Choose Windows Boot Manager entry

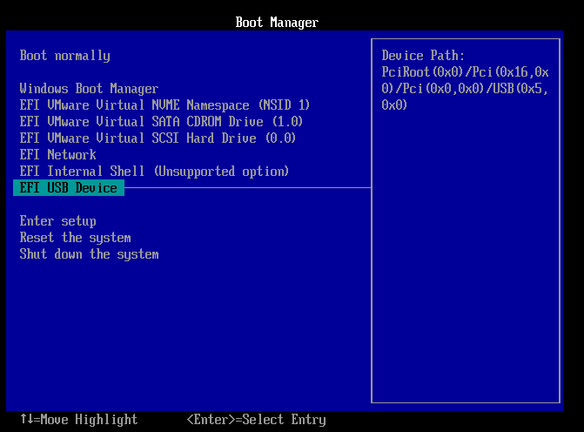[89, 89]
